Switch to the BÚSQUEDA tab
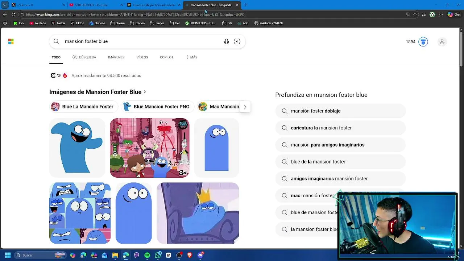The height and width of the screenshot is (261, 464). 84,57
